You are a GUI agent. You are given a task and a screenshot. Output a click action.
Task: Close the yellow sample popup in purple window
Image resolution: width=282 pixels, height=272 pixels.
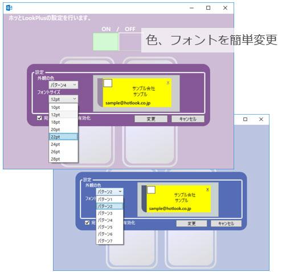coord(168,83)
